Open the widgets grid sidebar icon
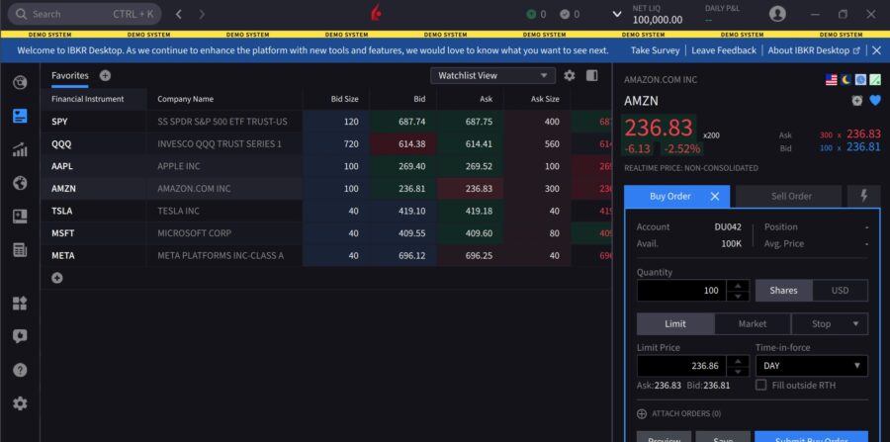This screenshot has width=890, height=442. click(20, 303)
